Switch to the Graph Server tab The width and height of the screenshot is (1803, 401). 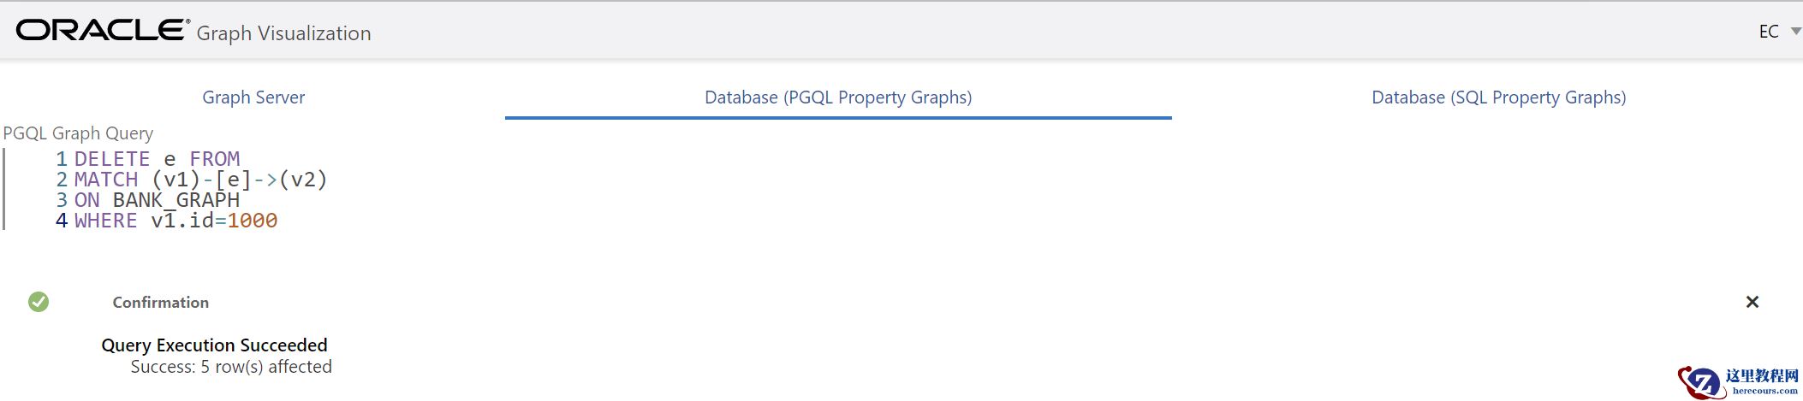(253, 97)
